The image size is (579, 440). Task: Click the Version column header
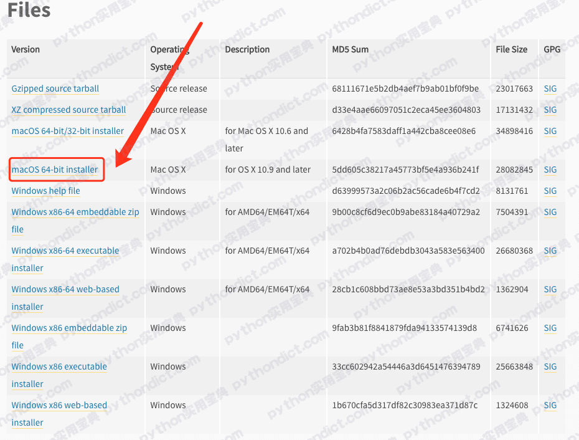(26, 49)
